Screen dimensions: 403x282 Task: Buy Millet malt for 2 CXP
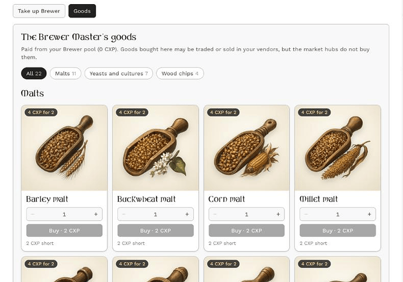(x=338, y=231)
